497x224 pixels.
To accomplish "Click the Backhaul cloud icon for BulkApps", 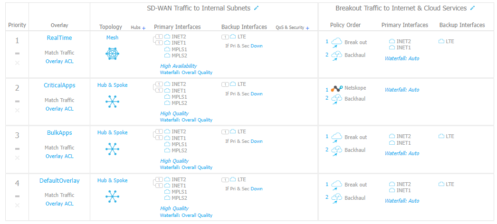I will click(x=336, y=150).
